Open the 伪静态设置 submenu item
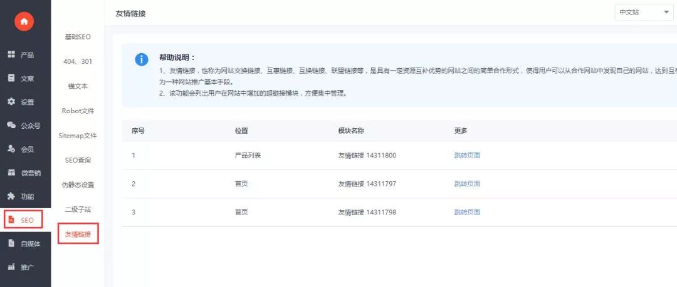 point(78,185)
